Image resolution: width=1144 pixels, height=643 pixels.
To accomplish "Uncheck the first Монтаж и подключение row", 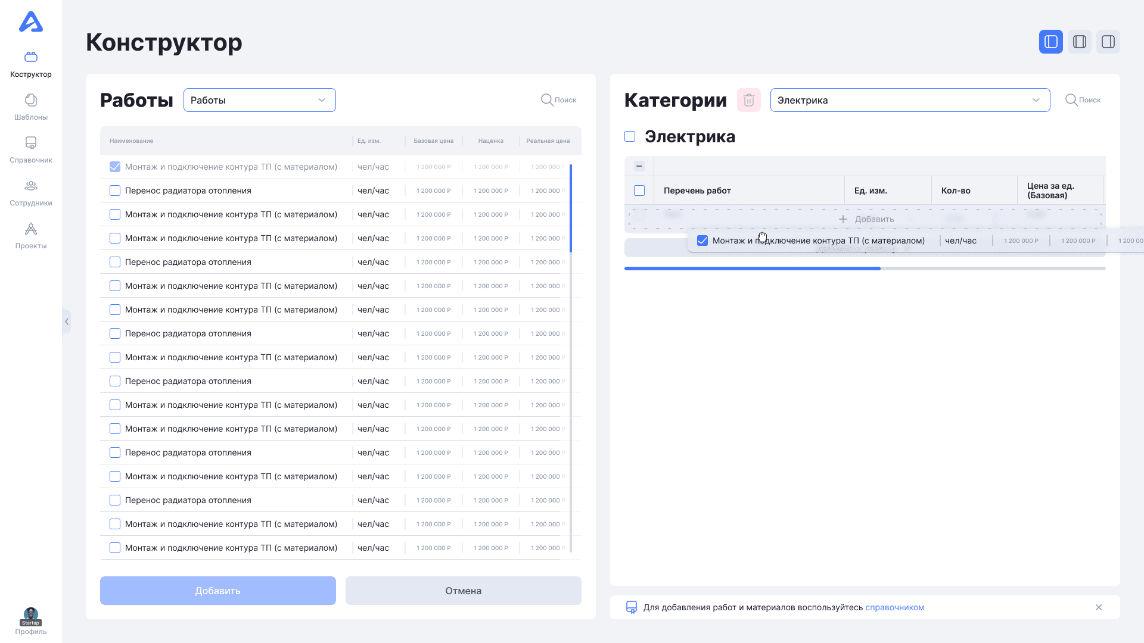I will 115,167.
